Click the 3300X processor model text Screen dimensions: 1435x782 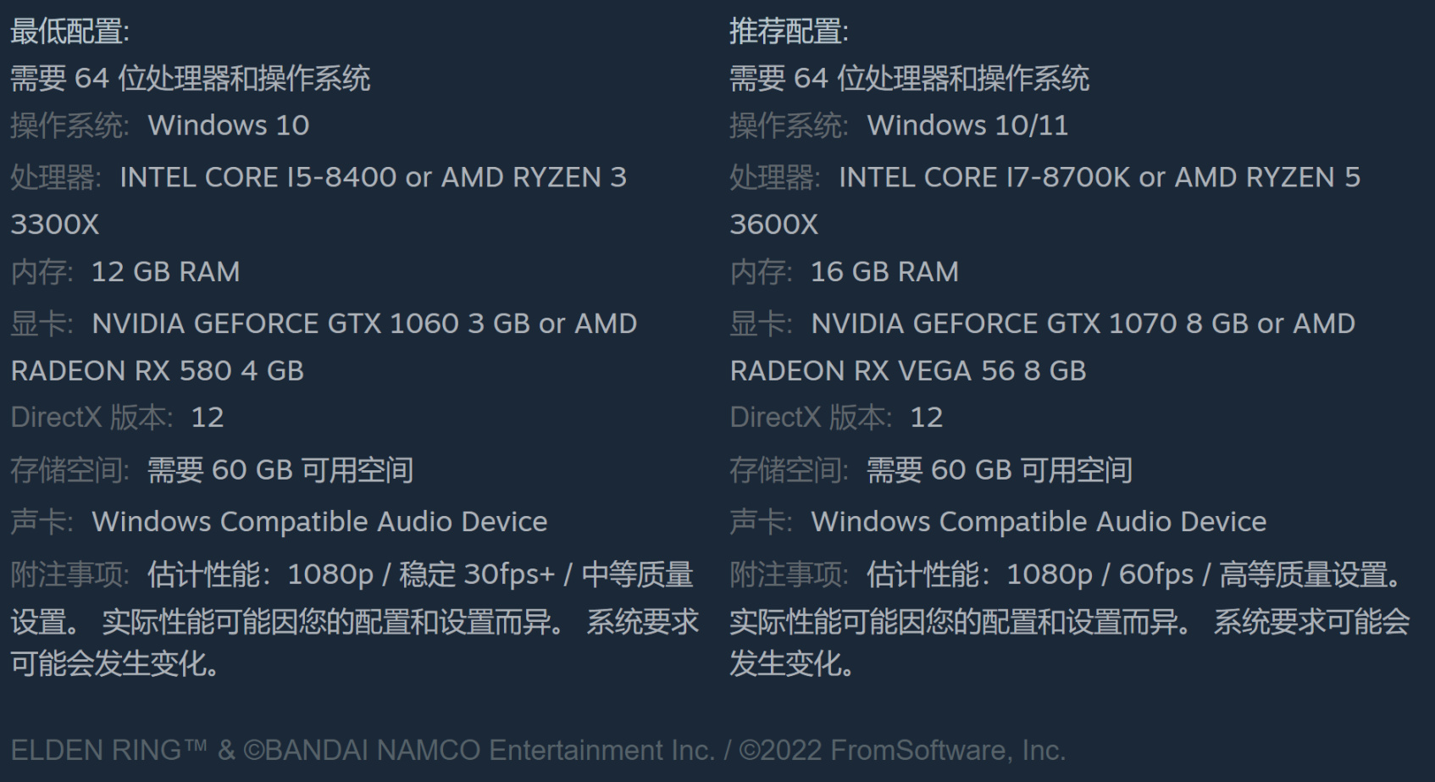pyautogui.click(x=55, y=225)
